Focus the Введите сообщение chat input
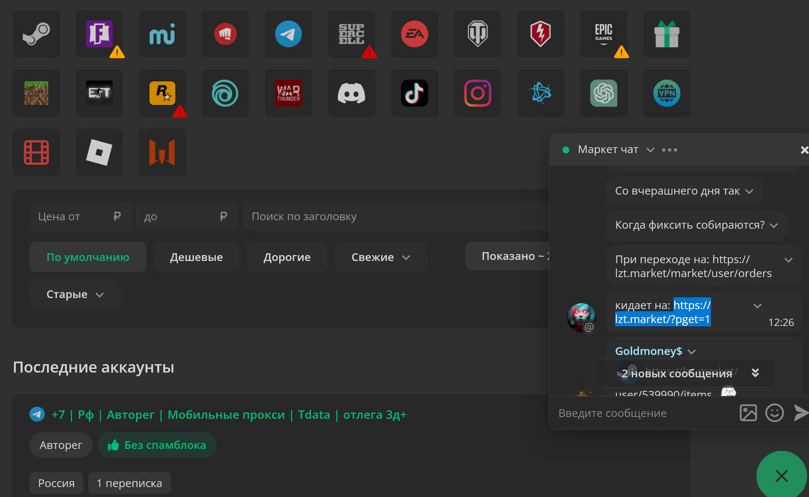This screenshot has width=809, height=497. point(644,413)
